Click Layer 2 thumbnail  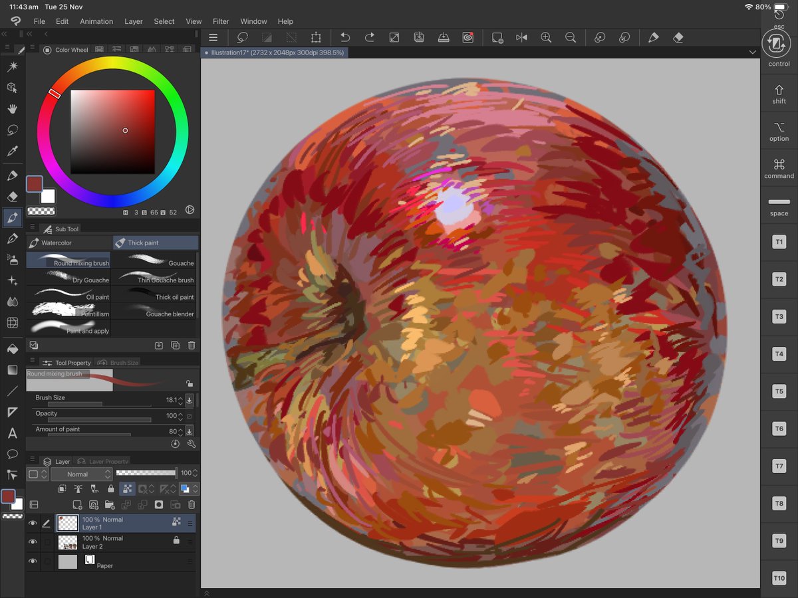(x=68, y=542)
